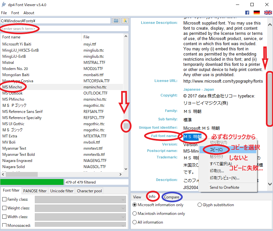The width and height of the screenshot is (273, 231).
Task: Switch to the Character pool tab
Action: [89, 191]
